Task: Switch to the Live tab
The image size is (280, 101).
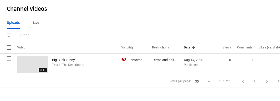Action: point(36,23)
